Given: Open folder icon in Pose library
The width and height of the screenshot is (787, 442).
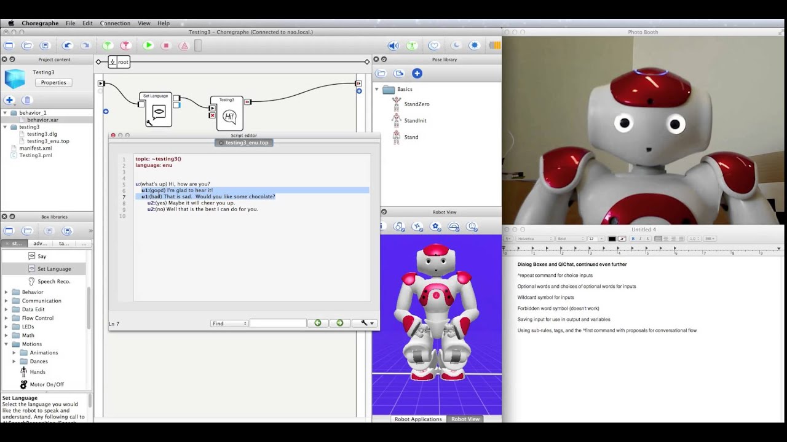Looking at the screenshot, I should click(381, 74).
